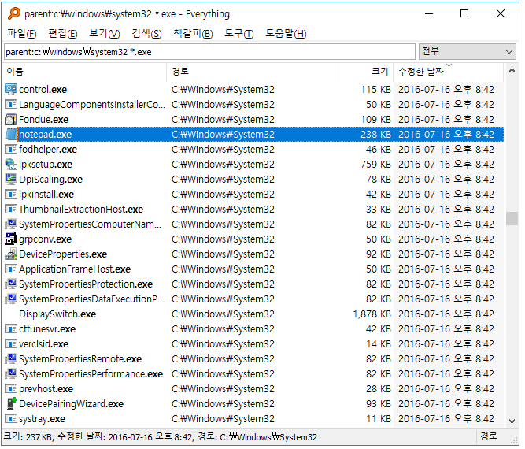Select the ThumbnailExtractionHost.exe file name
The image size is (525, 449).
tap(81, 210)
